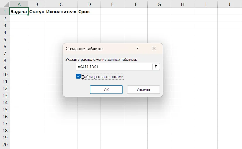Select the Задача header cell

point(19,11)
